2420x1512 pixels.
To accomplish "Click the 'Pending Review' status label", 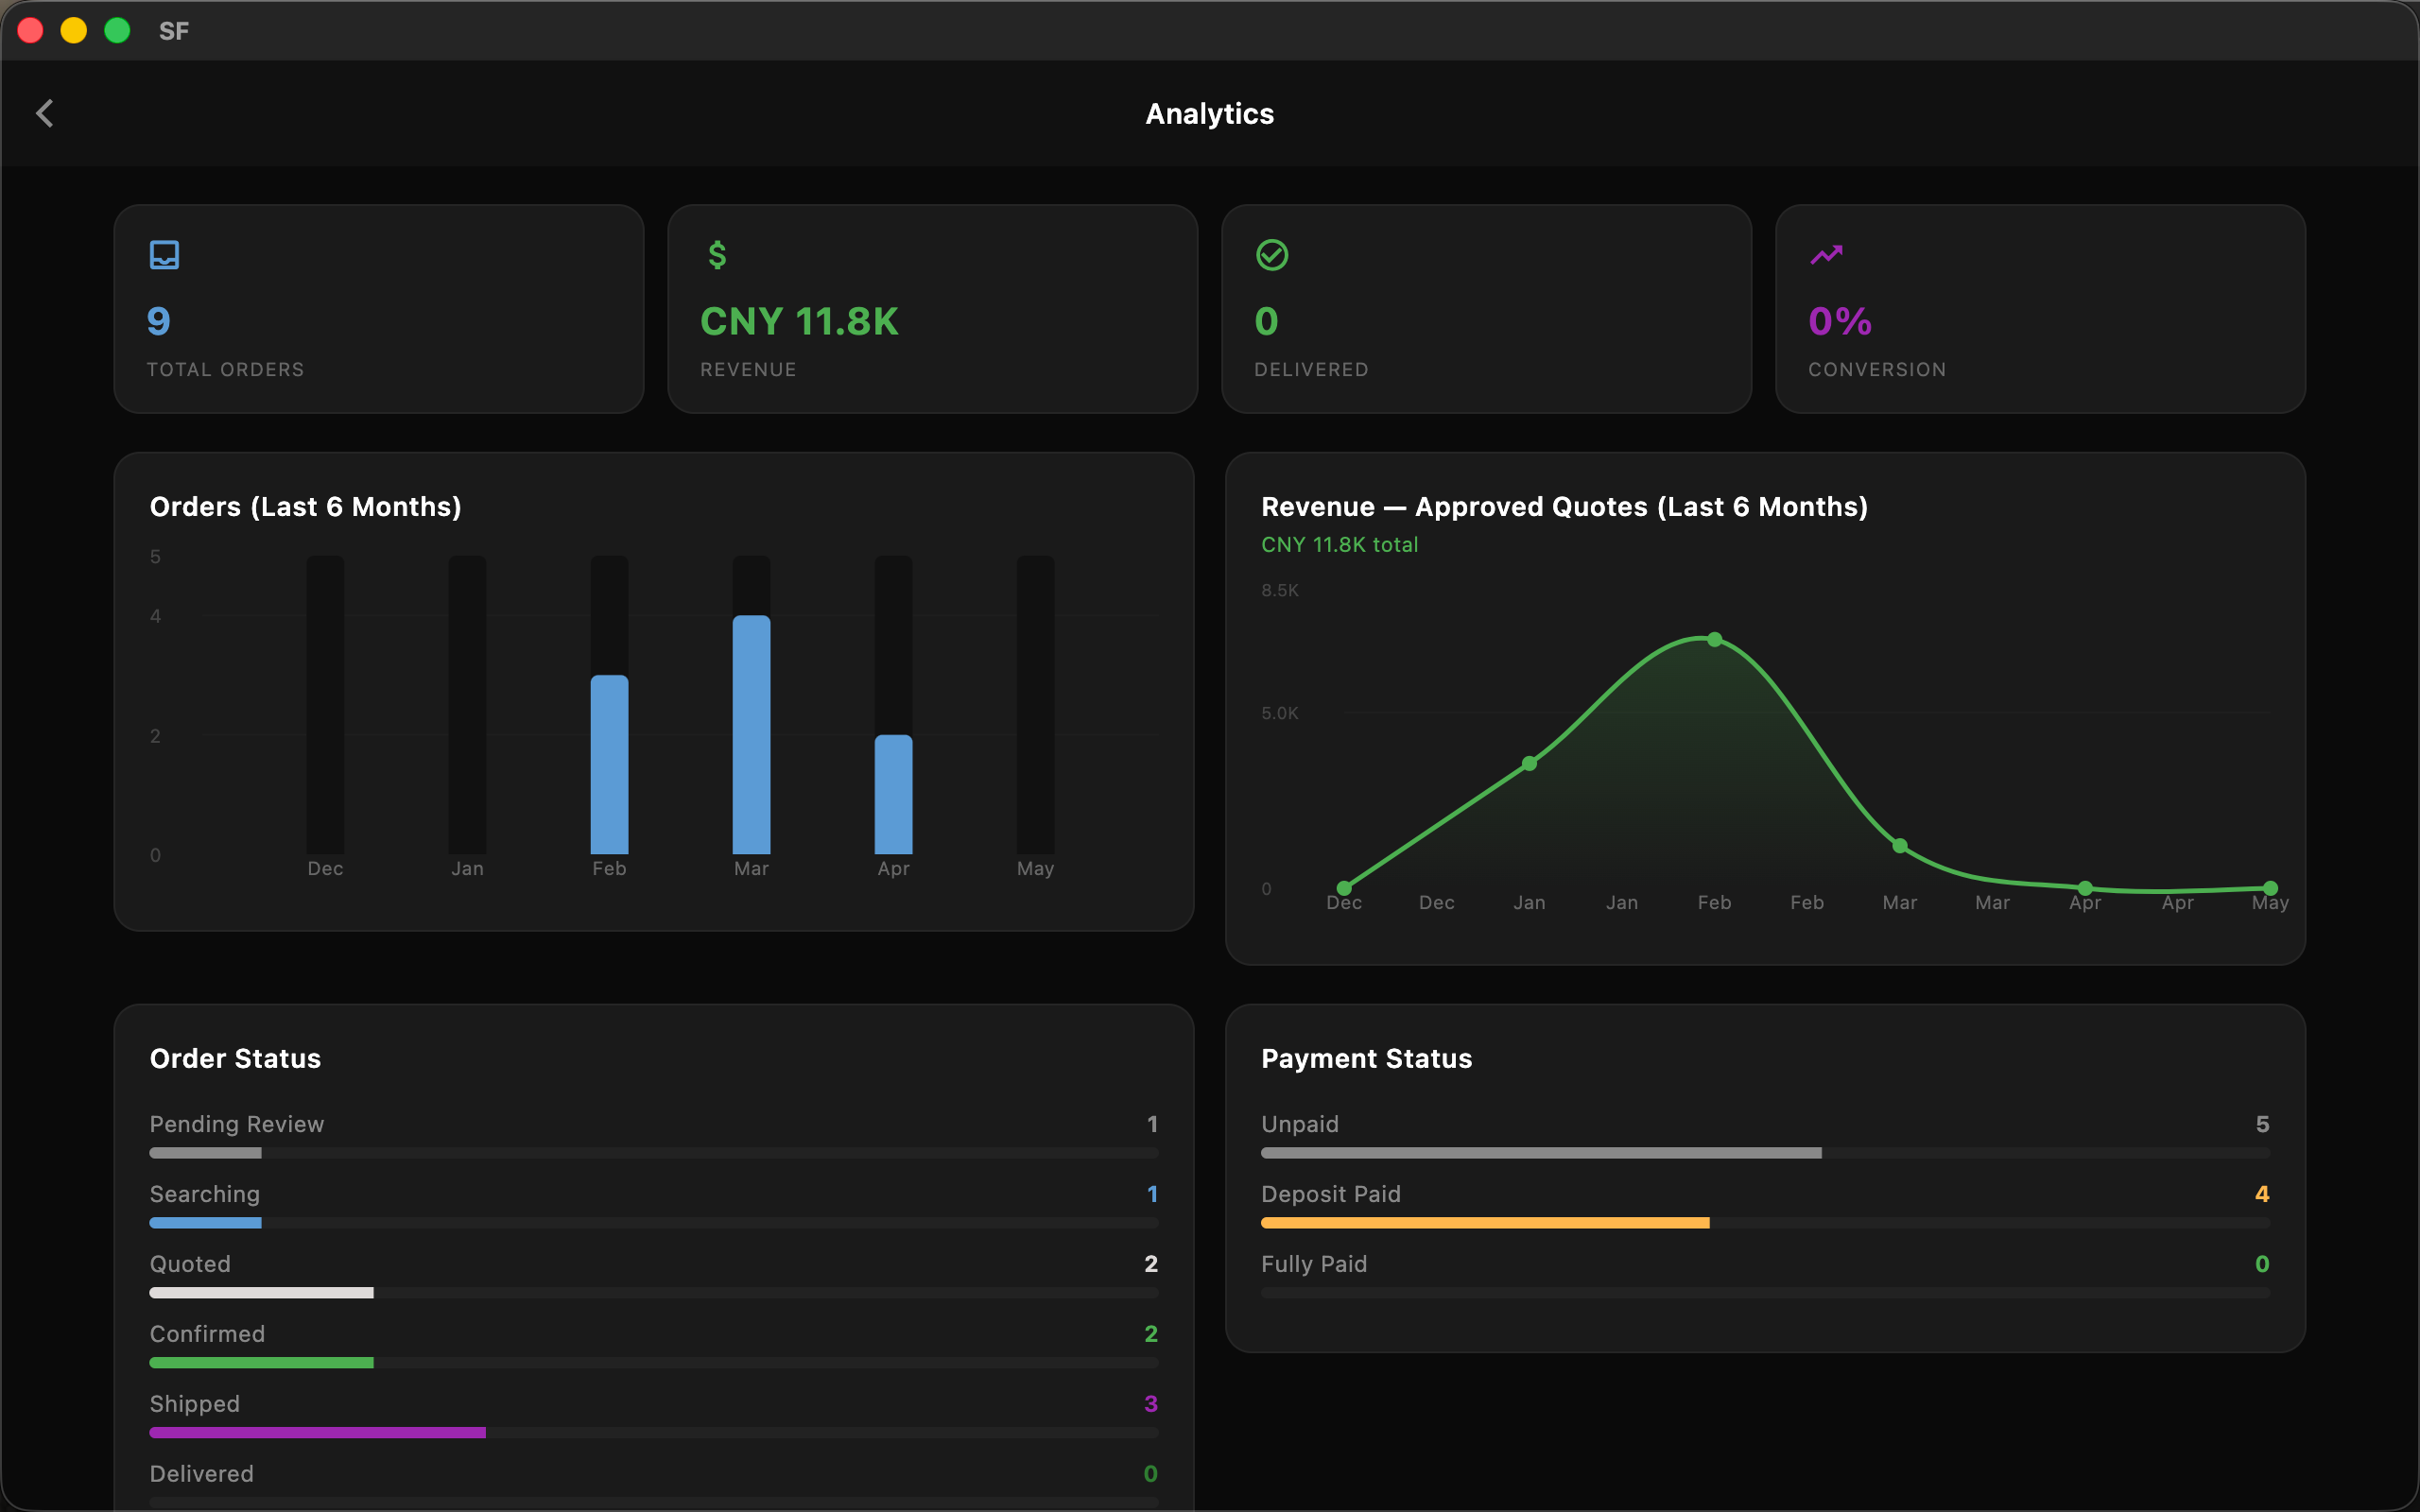I will tap(237, 1124).
